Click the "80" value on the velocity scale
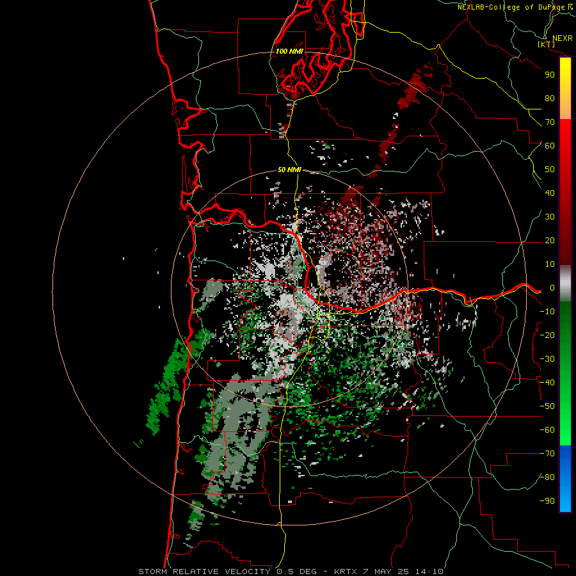576x576 pixels. coord(550,99)
